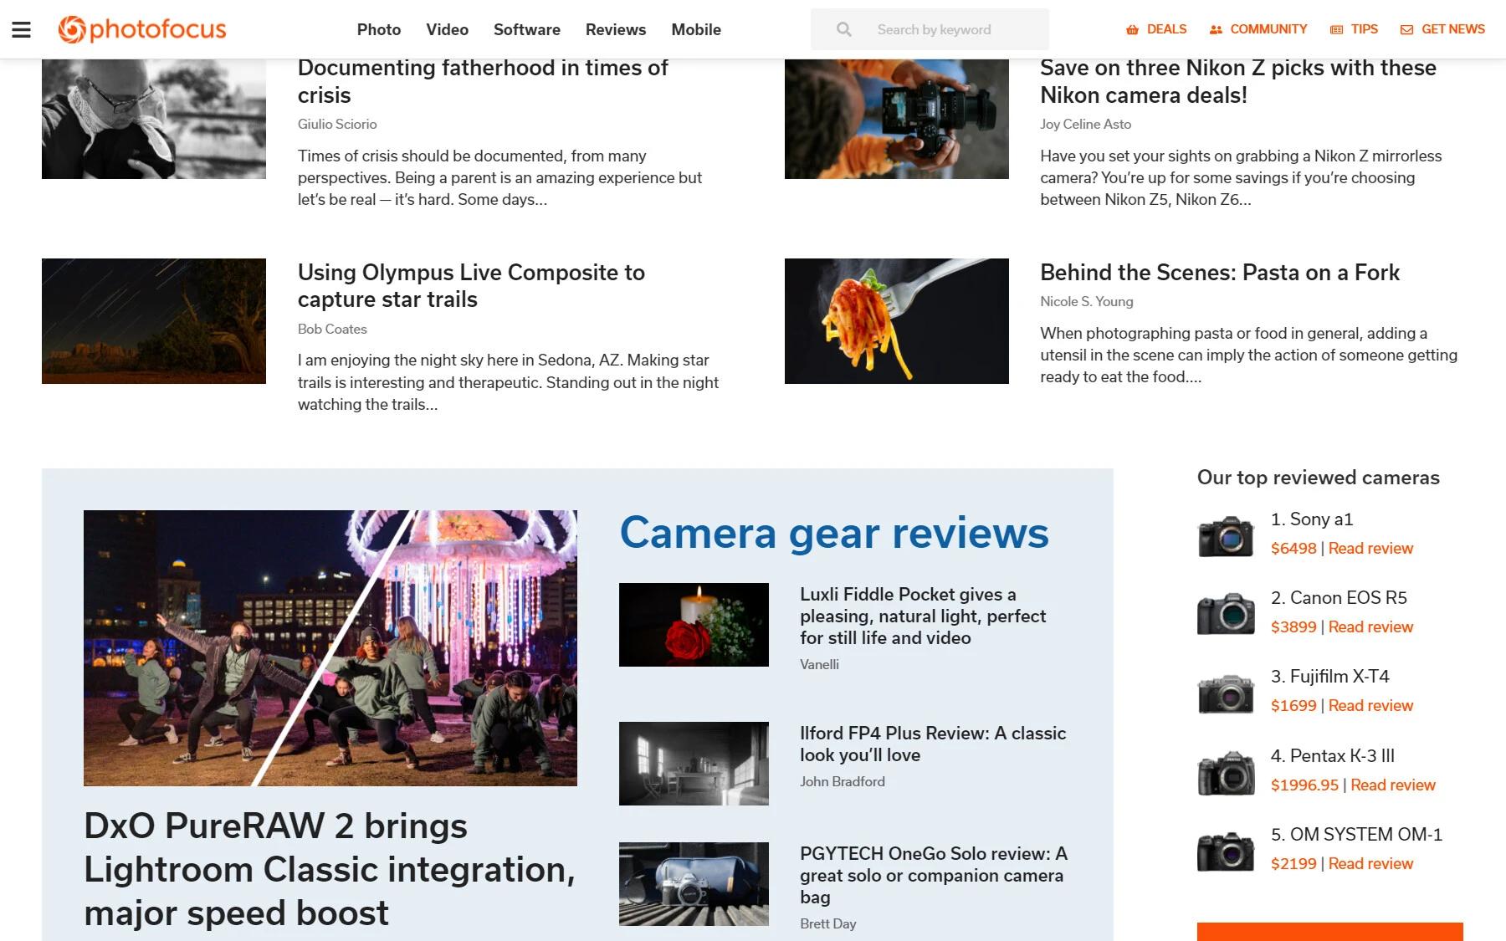Open the Software menu
Viewport: 1506px width, 941px height.
click(x=527, y=29)
